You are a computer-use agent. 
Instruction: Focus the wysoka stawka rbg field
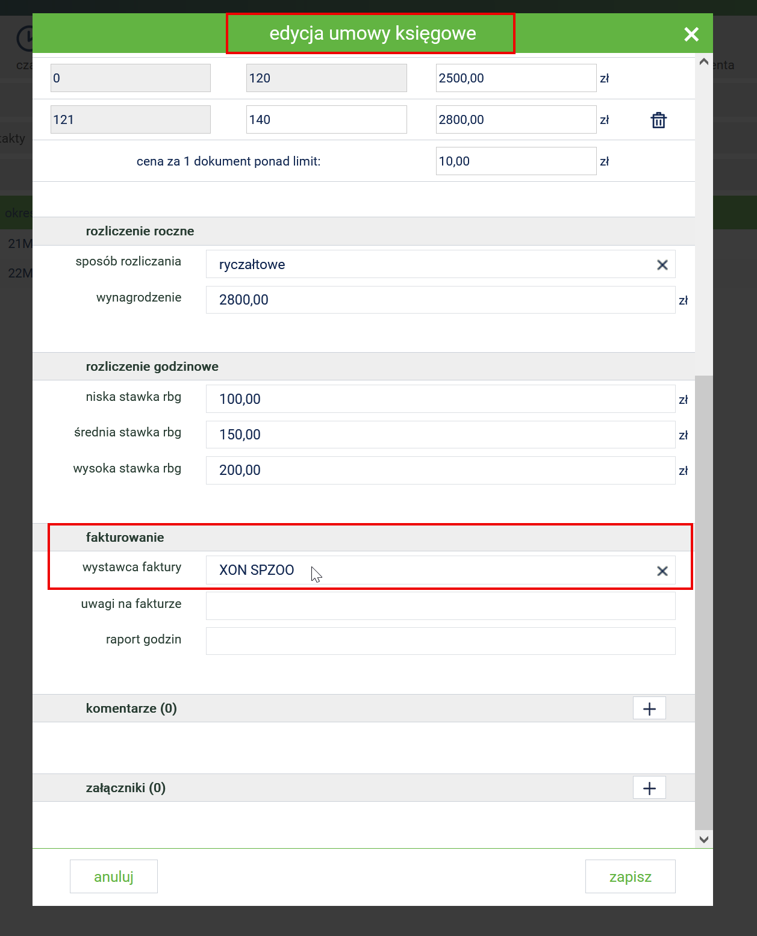(440, 470)
